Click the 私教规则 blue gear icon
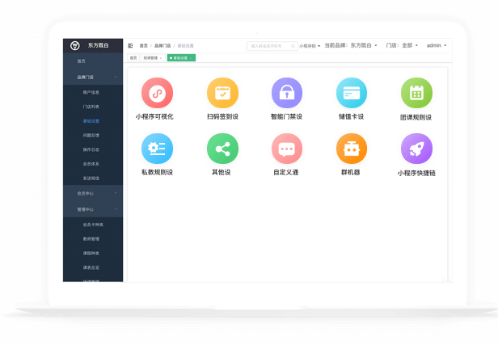The image size is (498, 344). pyautogui.click(x=157, y=149)
